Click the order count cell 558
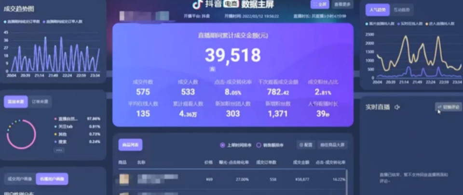The width and height of the screenshot is (463, 195). 273,179
